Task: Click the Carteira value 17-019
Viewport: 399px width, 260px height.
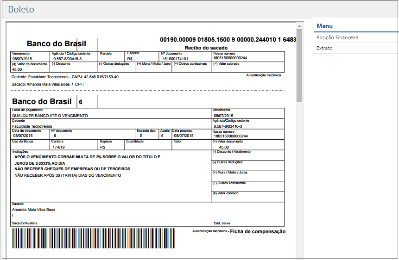Action: tap(58, 147)
